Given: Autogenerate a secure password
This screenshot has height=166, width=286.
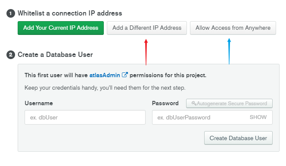Looking at the screenshot, I should point(229,103).
